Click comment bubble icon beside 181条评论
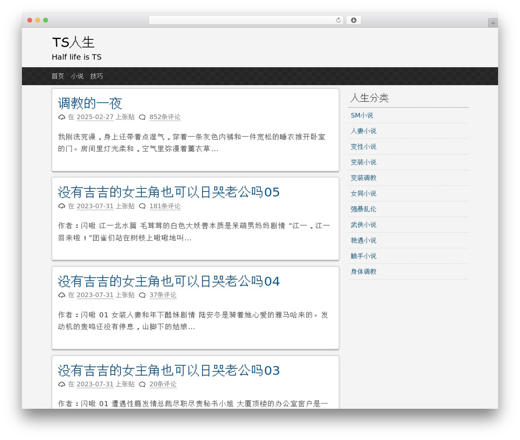The image size is (520, 440). pyautogui.click(x=142, y=206)
